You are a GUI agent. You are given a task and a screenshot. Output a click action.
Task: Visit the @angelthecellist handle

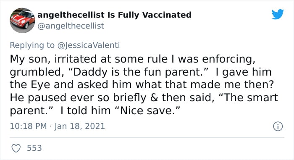coord(71,26)
